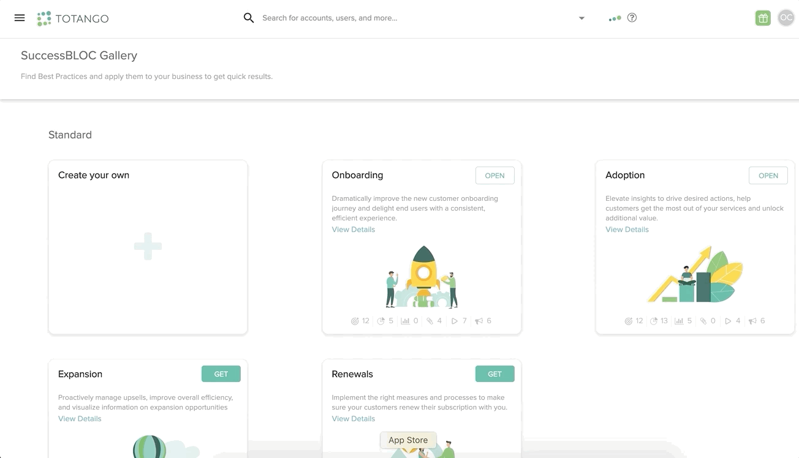Click Adoption megaphone icon showing 6

(752, 321)
